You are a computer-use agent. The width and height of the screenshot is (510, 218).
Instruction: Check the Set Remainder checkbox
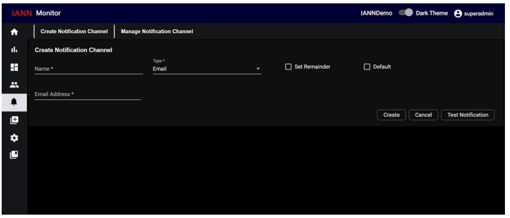tap(288, 67)
